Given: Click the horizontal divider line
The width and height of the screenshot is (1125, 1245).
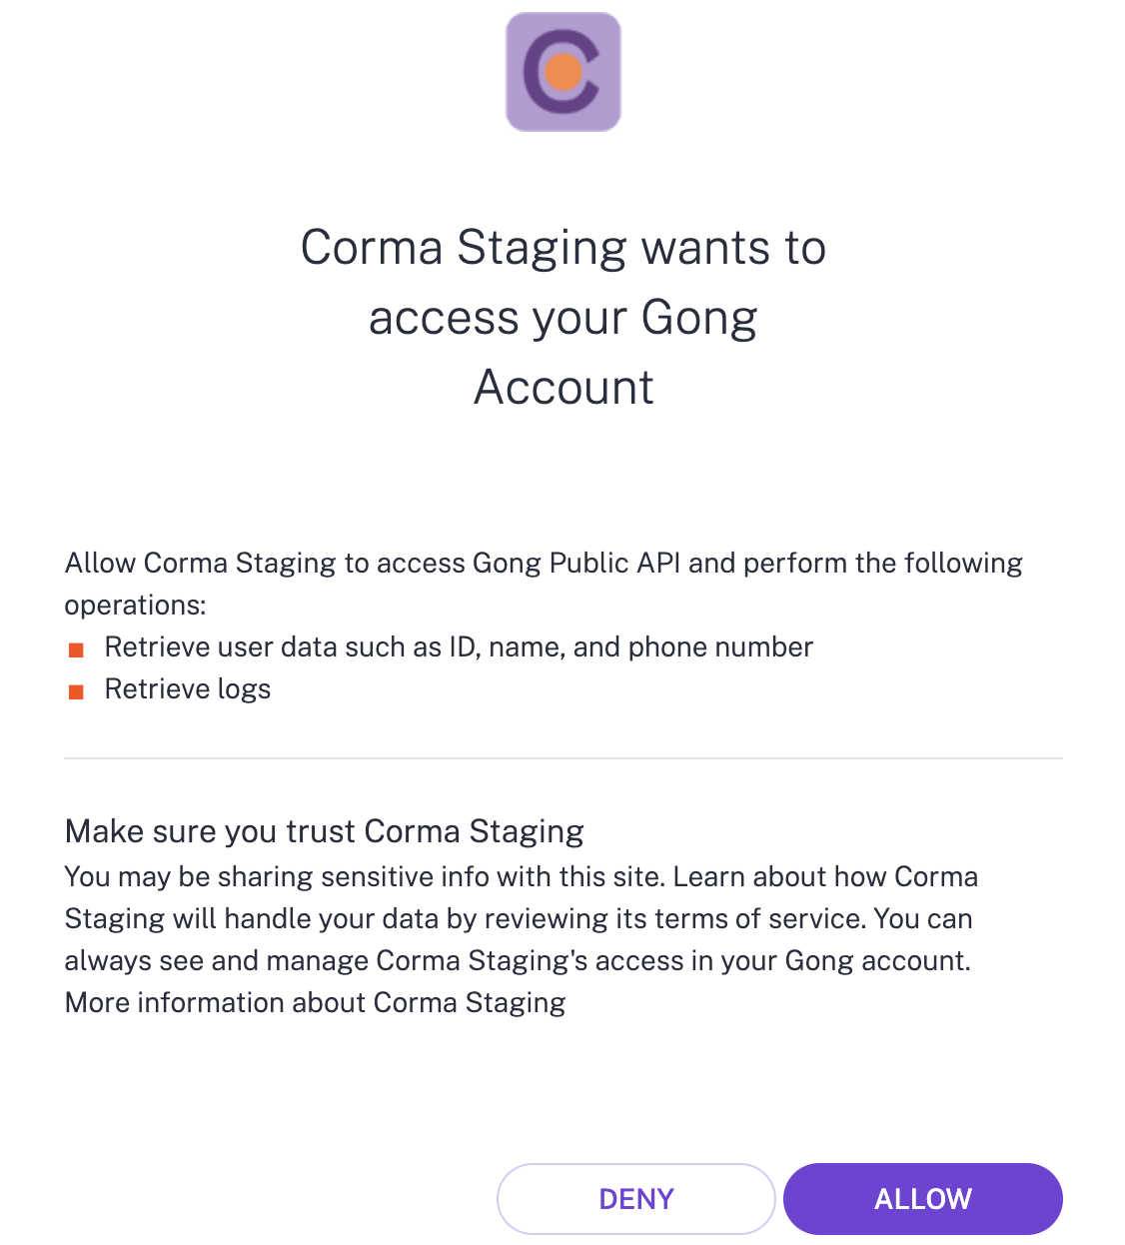Looking at the screenshot, I should pos(563,758).
